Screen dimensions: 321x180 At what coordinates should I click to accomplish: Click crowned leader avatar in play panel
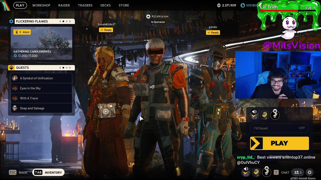pos(275,114)
